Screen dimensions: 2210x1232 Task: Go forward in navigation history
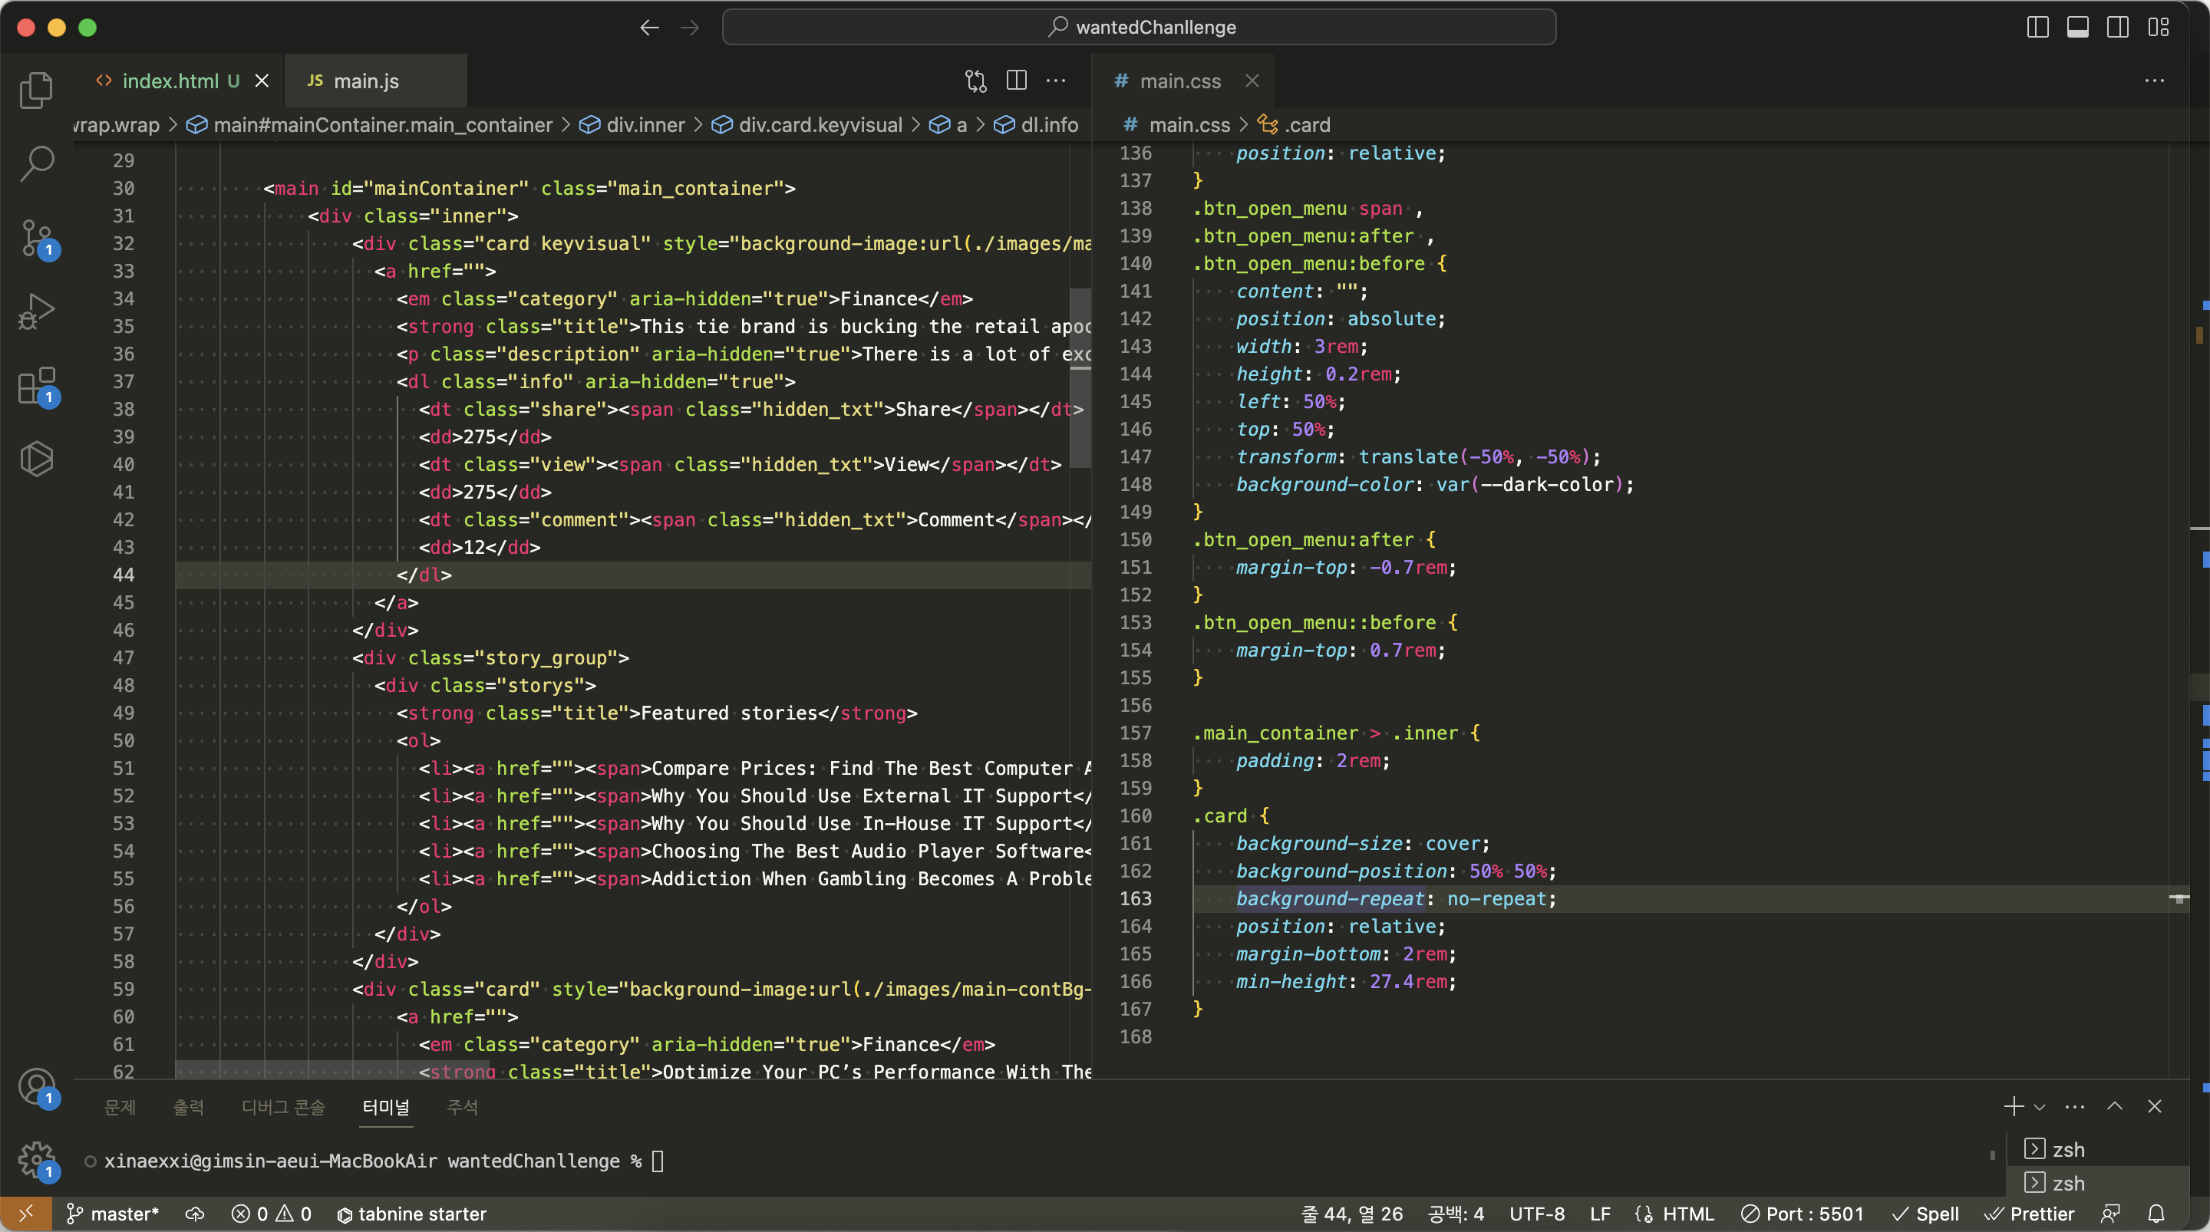pyautogui.click(x=689, y=28)
